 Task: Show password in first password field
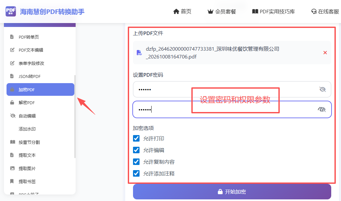[x=322, y=89]
